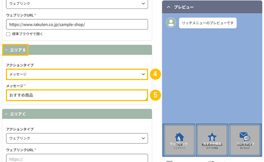Tap the star RECOMMEND tile in preview
264x162 pixels.
pyautogui.click(x=212, y=140)
